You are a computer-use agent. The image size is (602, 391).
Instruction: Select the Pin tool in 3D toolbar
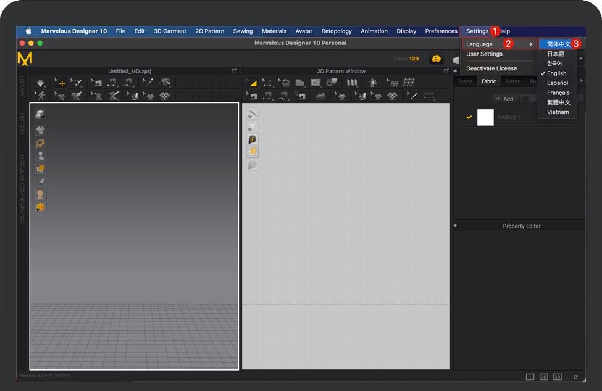(x=148, y=83)
